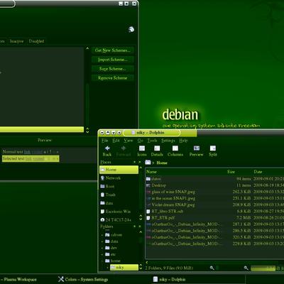
Task: Sort file list by Name column header
Action: pyautogui.click(x=151, y=172)
